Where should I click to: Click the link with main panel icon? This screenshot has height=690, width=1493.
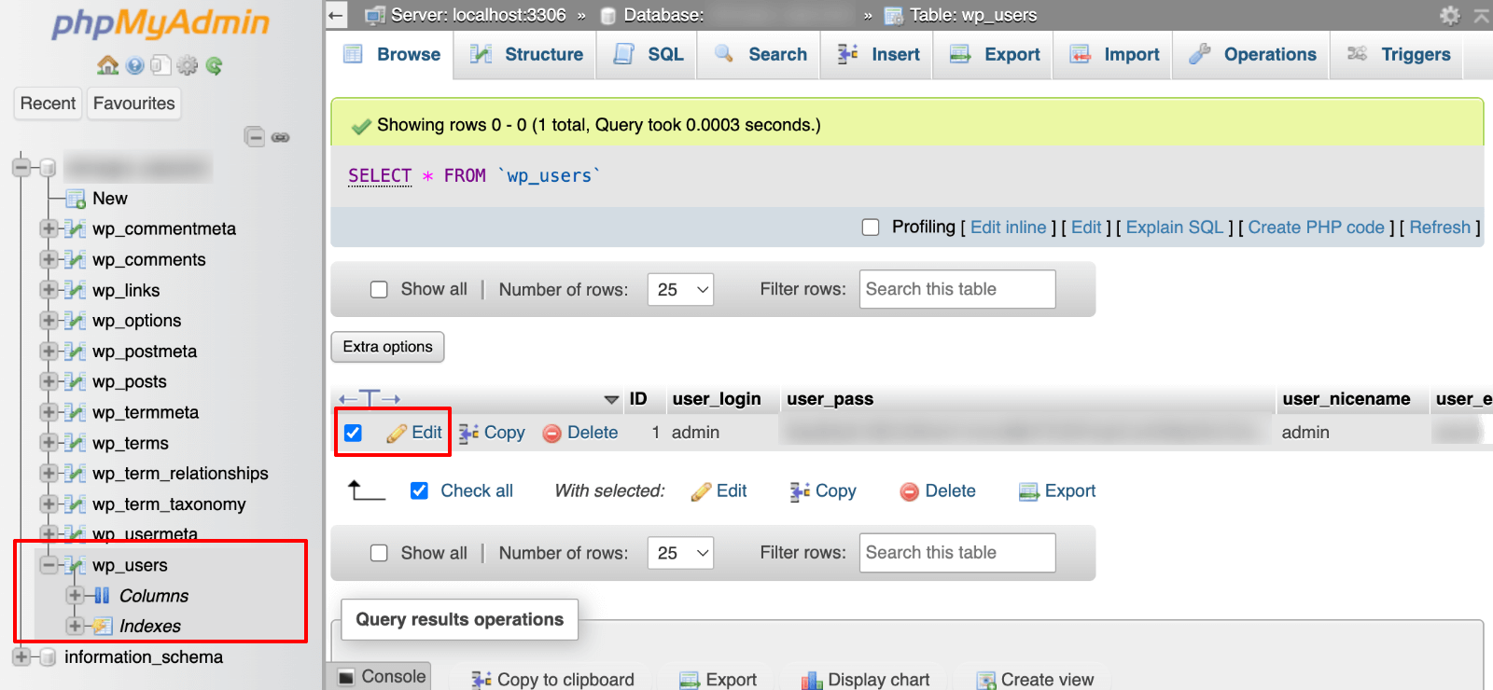pos(280,137)
